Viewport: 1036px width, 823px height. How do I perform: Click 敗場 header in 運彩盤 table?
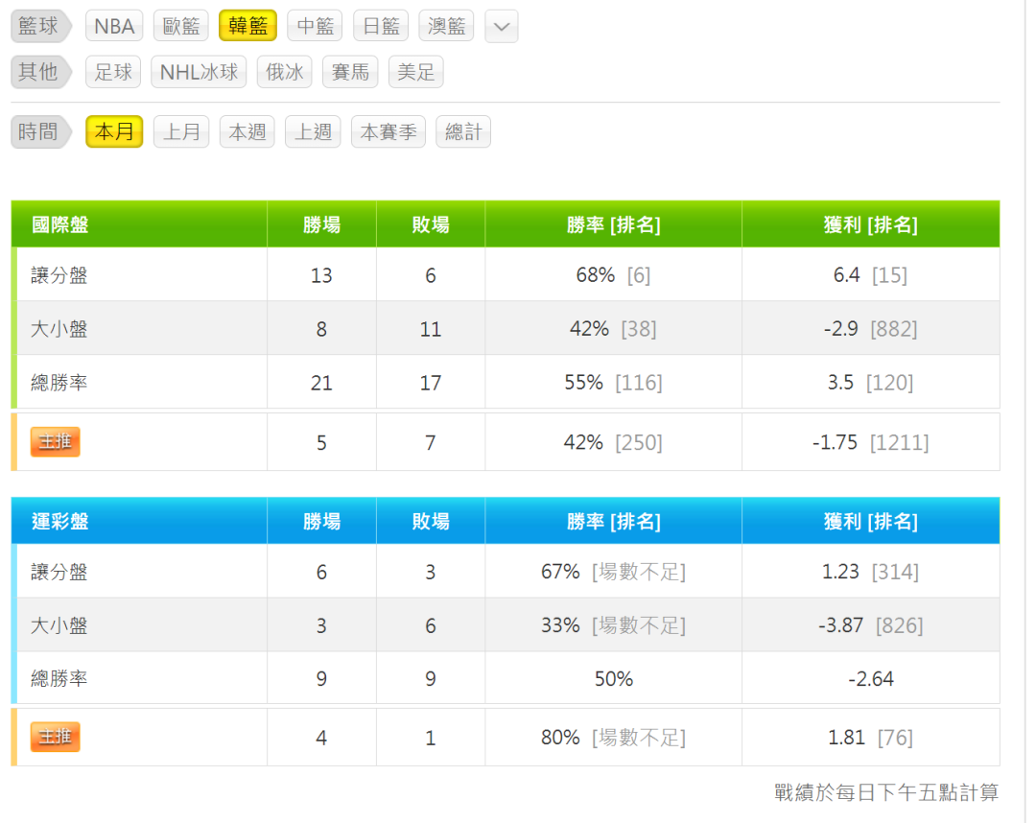tap(431, 522)
